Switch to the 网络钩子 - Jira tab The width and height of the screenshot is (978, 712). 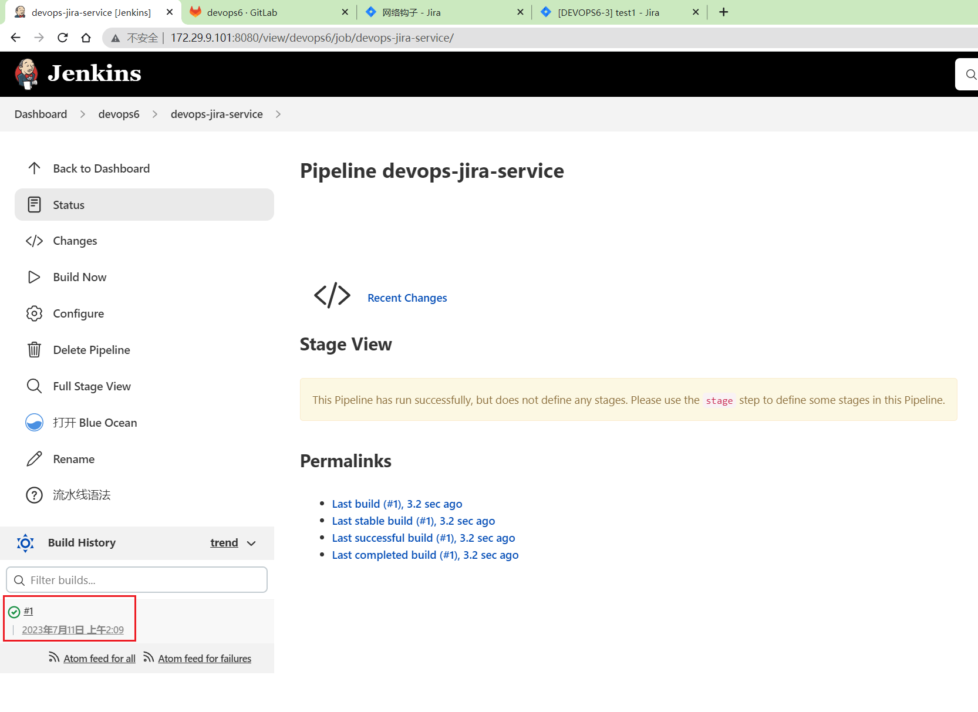point(444,12)
